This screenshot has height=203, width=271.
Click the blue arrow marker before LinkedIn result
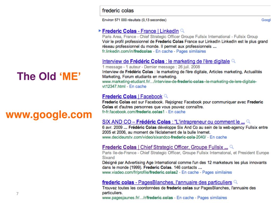[x=100, y=31]
